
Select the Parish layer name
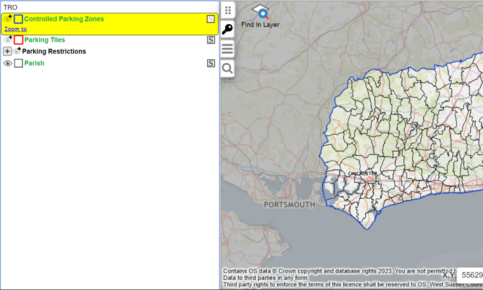pos(34,63)
